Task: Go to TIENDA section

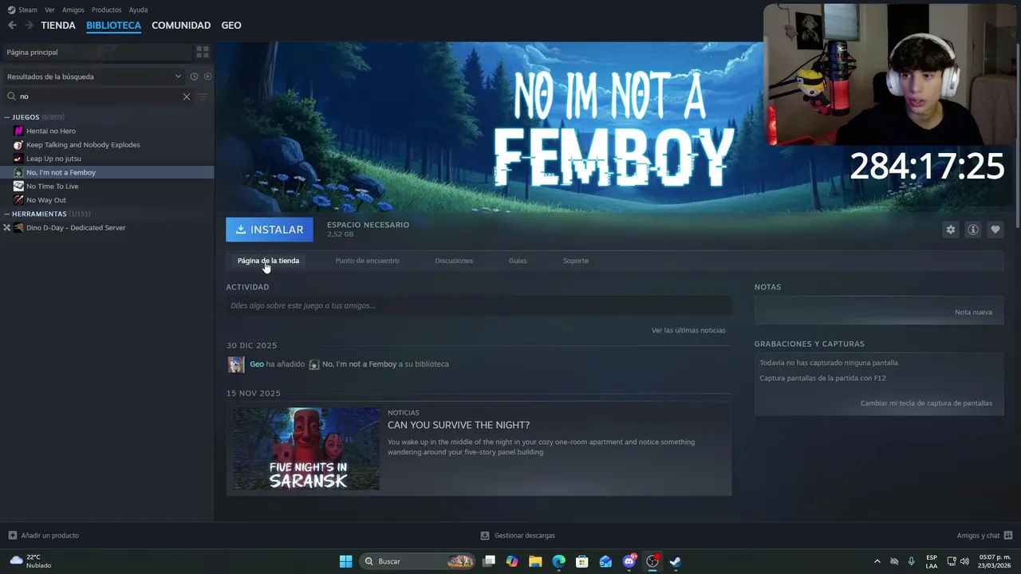Action: (x=58, y=26)
